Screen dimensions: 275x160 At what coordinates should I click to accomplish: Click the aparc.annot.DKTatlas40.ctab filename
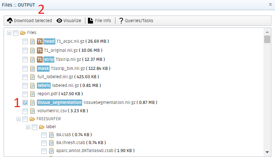tap(85, 151)
